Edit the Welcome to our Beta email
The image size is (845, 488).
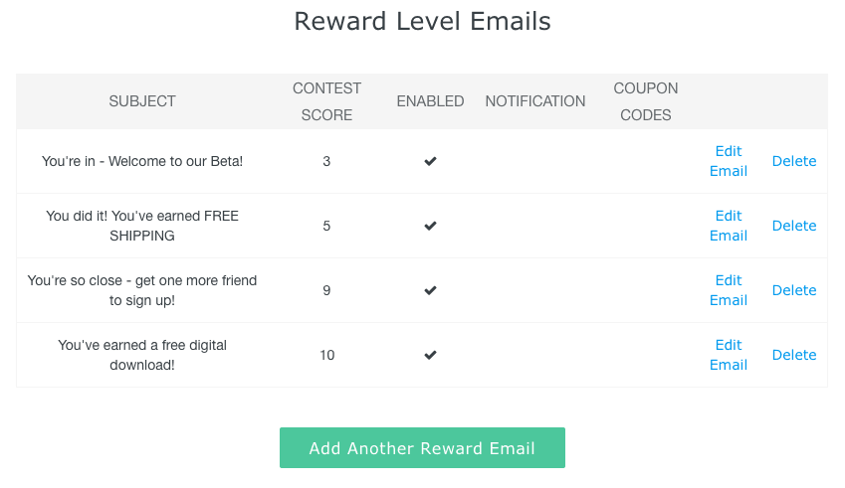pos(729,161)
